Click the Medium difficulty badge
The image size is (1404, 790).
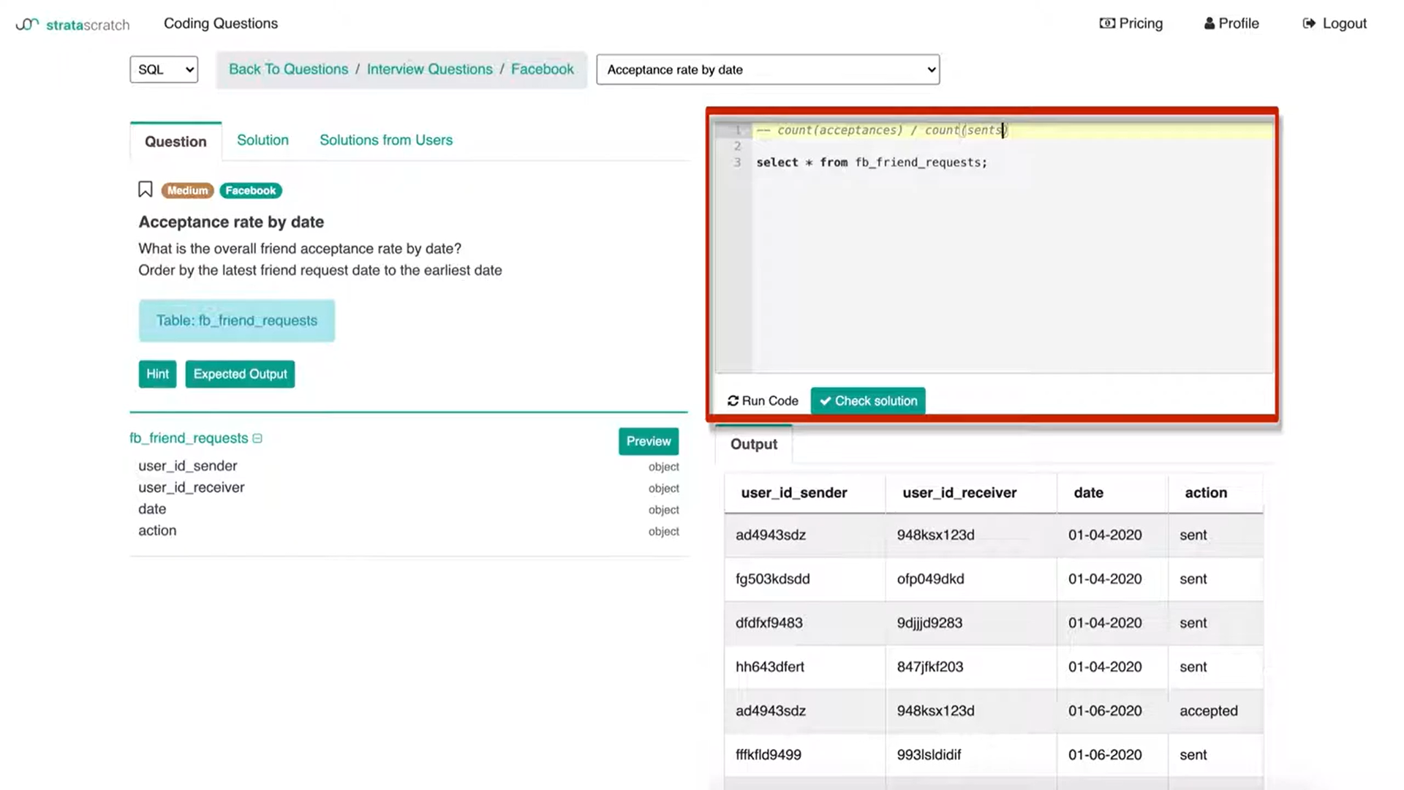(x=187, y=190)
